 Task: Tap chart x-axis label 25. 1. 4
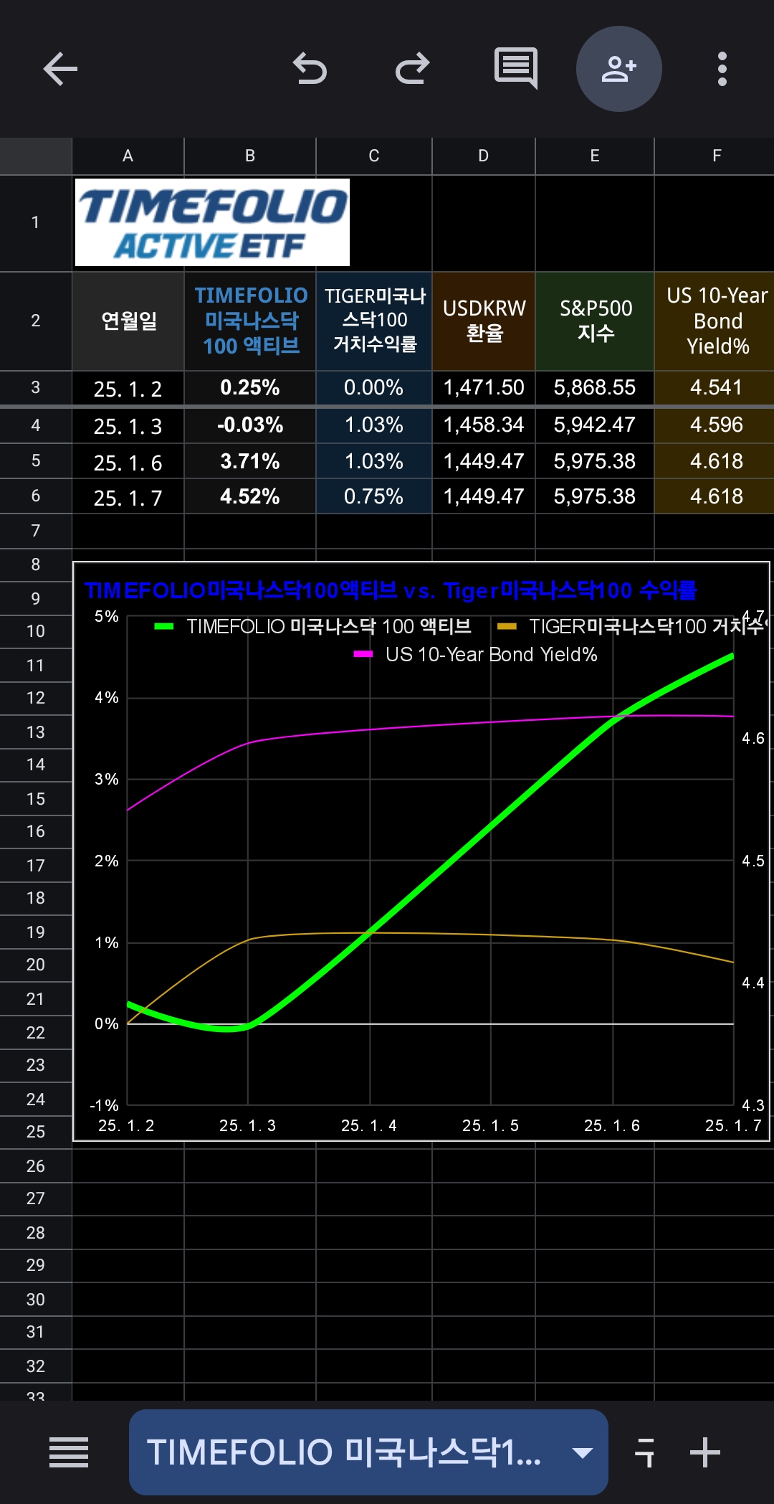pyautogui.click(x=369, y=1125)
